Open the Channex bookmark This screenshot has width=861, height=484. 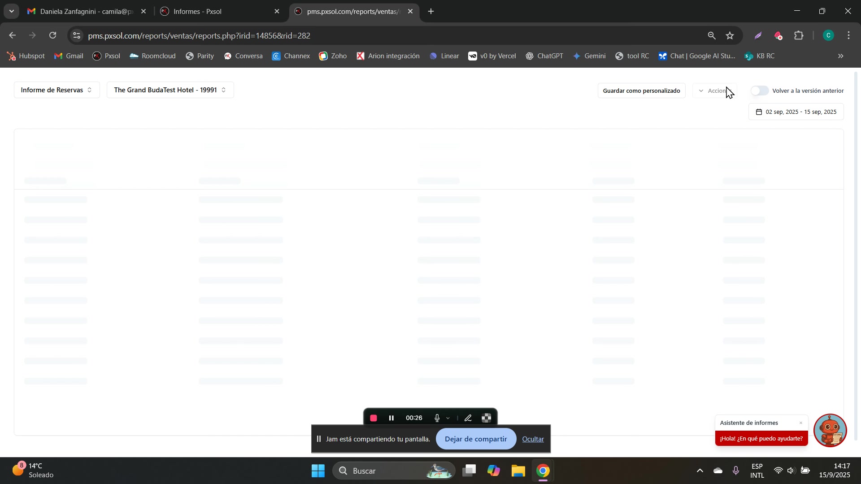[291, 56]
